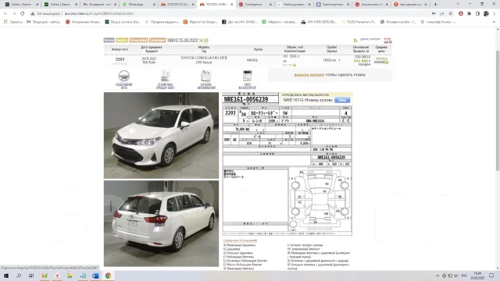This screenshot has width=500, height=281.
Task: Open the tab search chevron
Action: pyautogui.click(x=458, y=4)
